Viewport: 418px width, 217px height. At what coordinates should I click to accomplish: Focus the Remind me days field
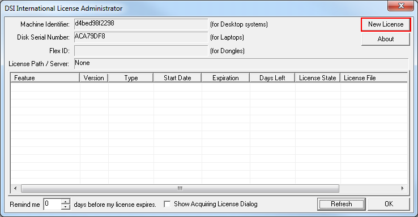point(53,204)
